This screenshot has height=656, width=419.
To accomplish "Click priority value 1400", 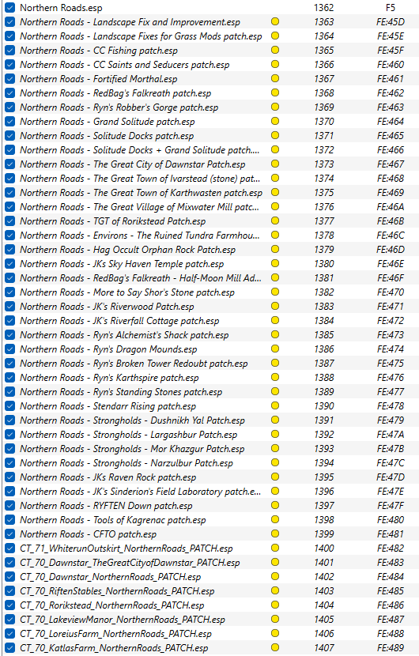I will pos(324,549).
